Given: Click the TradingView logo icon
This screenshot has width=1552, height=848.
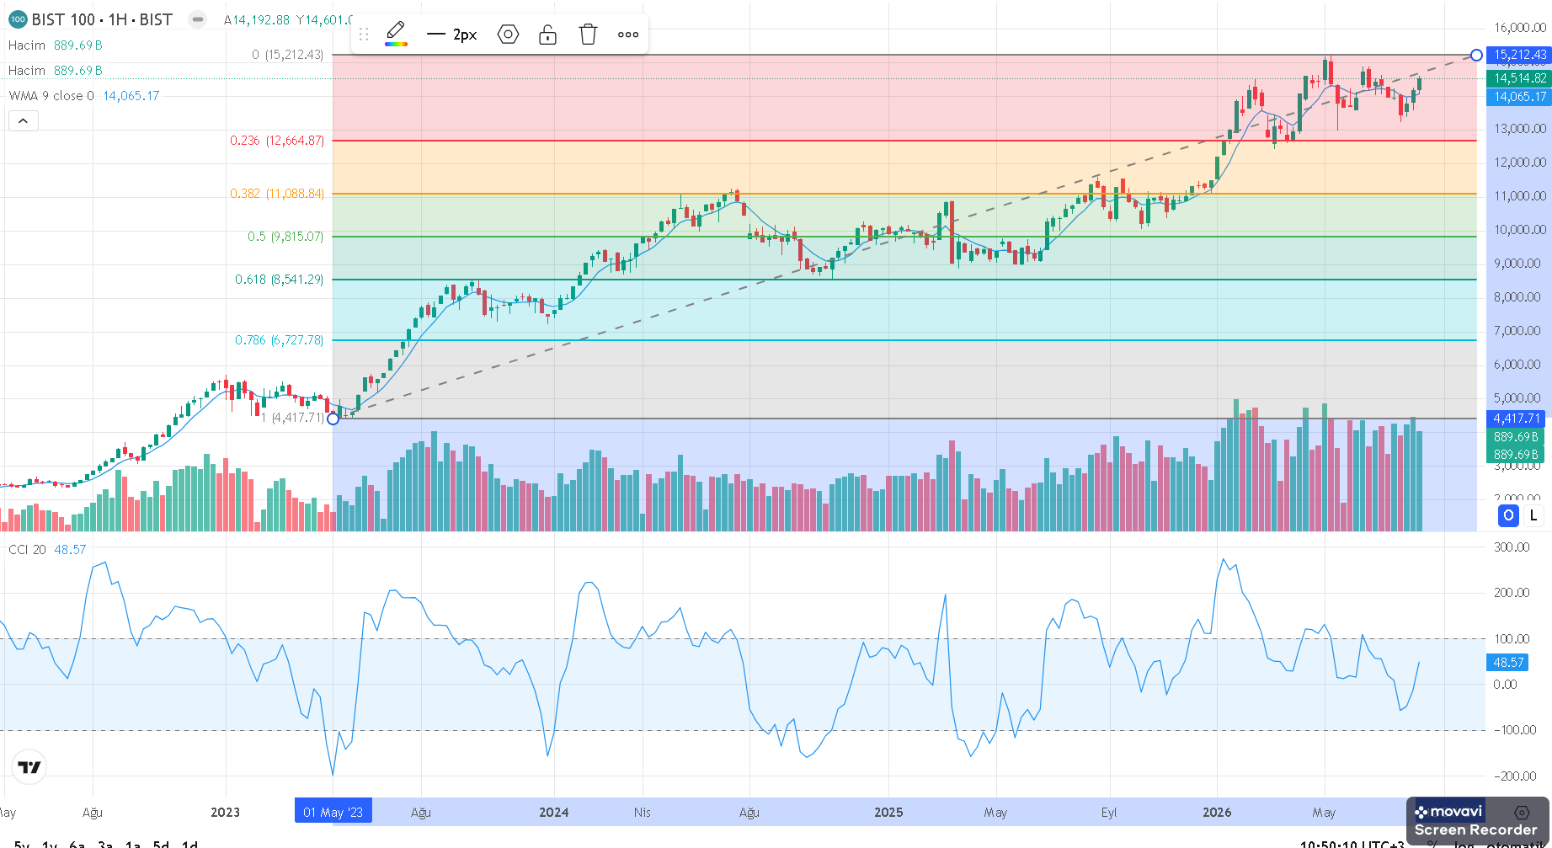Looking at the screenshot, I should pos(29,767).
